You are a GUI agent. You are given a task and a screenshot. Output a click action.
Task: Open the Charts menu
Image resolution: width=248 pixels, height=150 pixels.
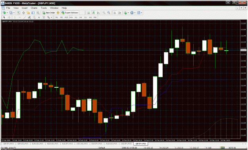coord(34,8)
